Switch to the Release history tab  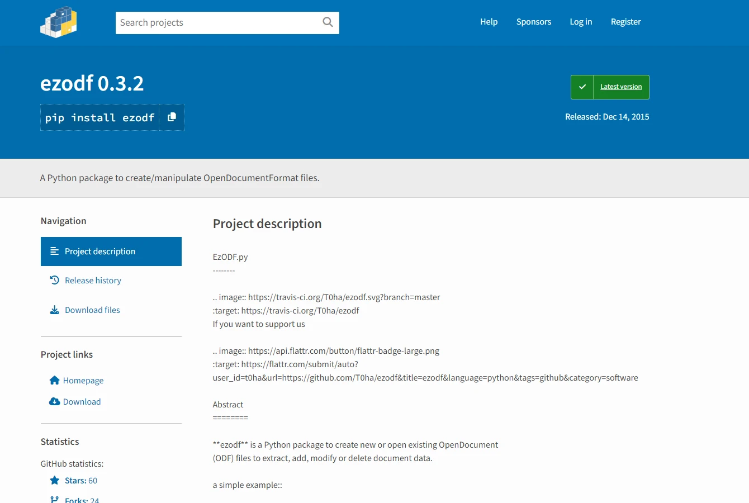pyautogui.click(x=93, y=281)
